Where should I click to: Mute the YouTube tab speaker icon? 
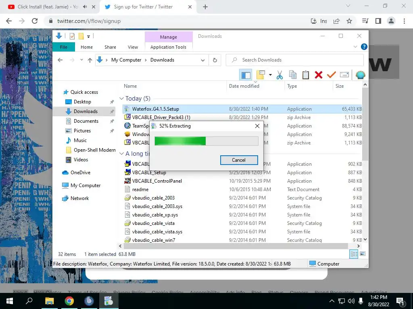pos(85,7)
